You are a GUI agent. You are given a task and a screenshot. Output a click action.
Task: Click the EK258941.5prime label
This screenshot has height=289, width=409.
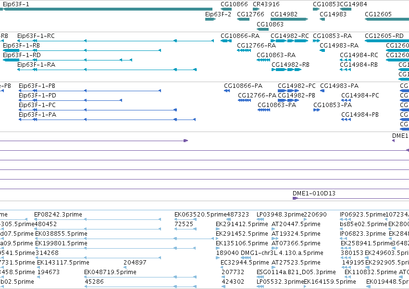pos(367,243)
